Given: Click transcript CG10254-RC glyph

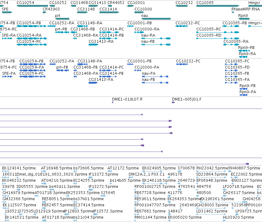Looking at the screenshot, I should click(x=32, y=45).
